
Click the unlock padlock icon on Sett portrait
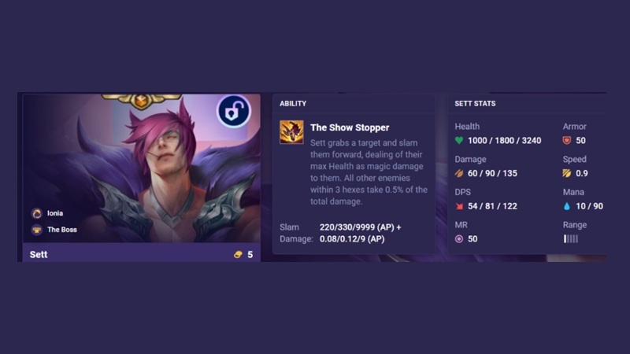click(x=233, y=111)
